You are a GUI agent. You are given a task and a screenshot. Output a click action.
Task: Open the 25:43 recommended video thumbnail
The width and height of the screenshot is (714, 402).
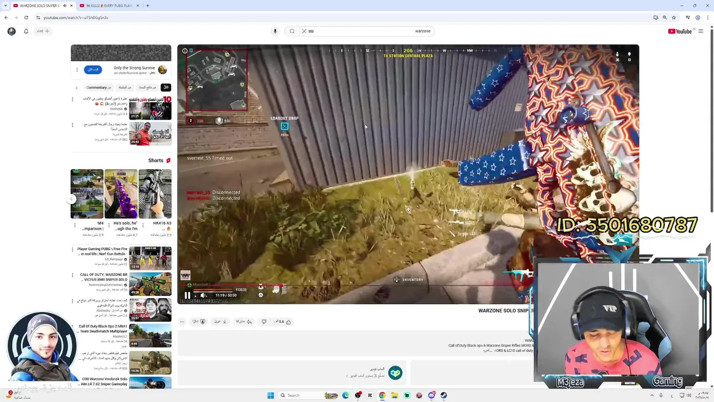150,134
